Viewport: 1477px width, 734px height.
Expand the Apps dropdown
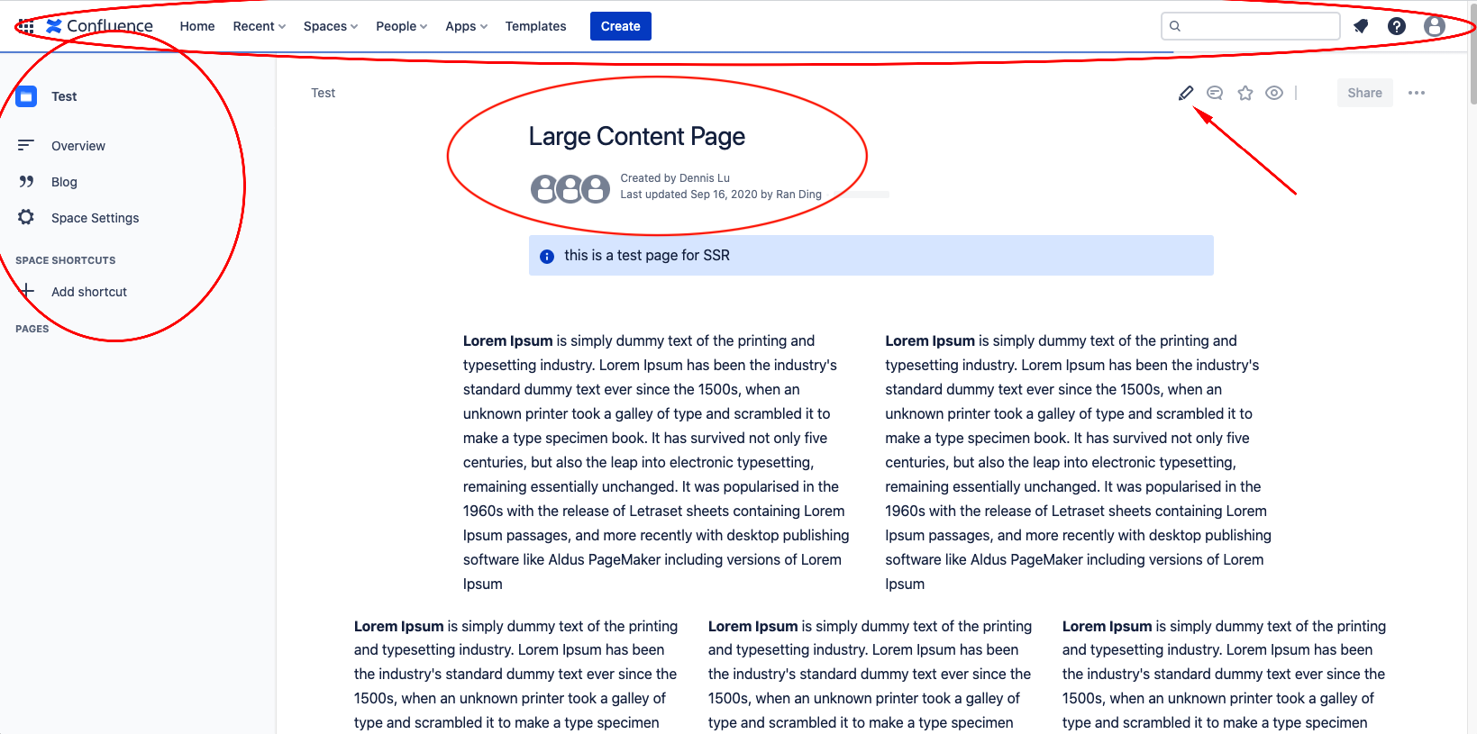click(467, 26)
